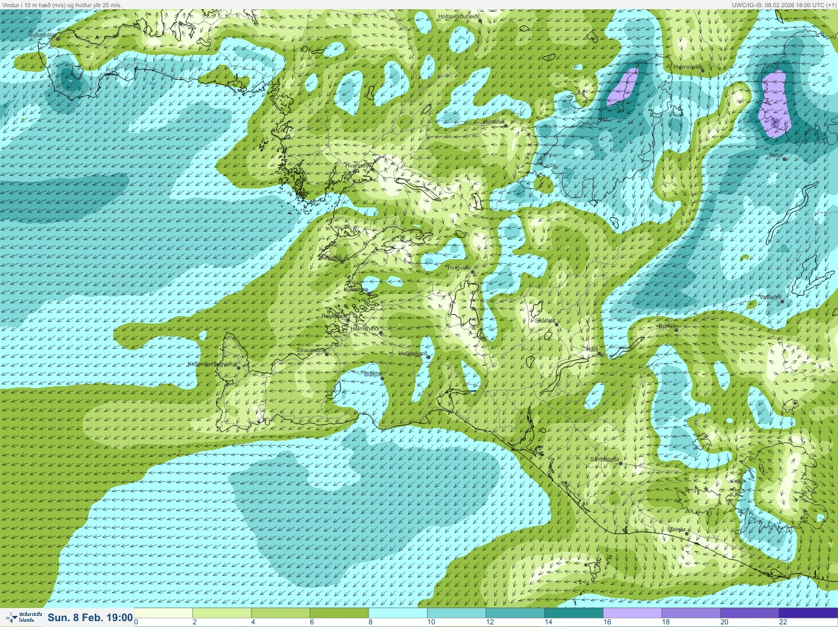Select the 16–18 m/s light purple swatch
838x627 pixels.
click(632, 613)
